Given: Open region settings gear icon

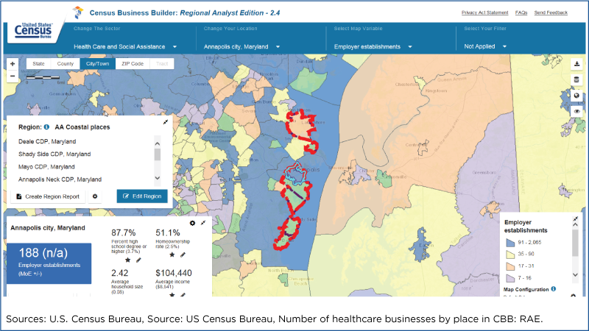Looking at the screenshot, I should click(x=95, y=196).
